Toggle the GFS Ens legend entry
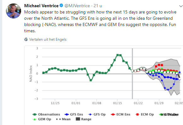The width and height of the screenshot is (183, 125). pos(74,114)
